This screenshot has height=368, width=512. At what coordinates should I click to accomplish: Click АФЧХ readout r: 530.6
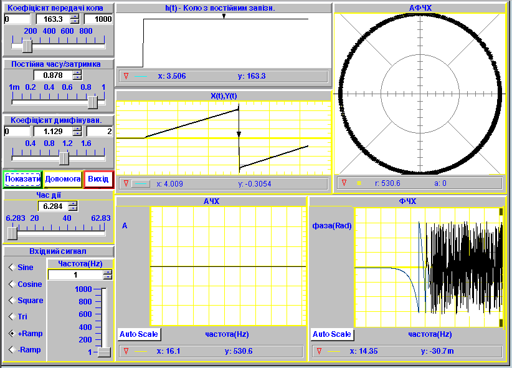pyautogui.click(x=387, y=183)
